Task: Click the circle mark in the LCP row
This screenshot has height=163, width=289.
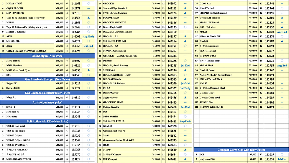Action: tap(282, 154)
